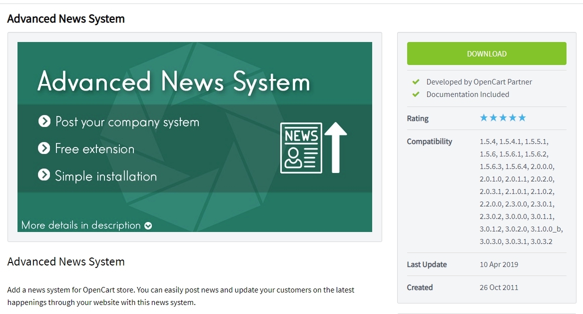
Task: Click 'More details in description' text
Action: [81, 225]
